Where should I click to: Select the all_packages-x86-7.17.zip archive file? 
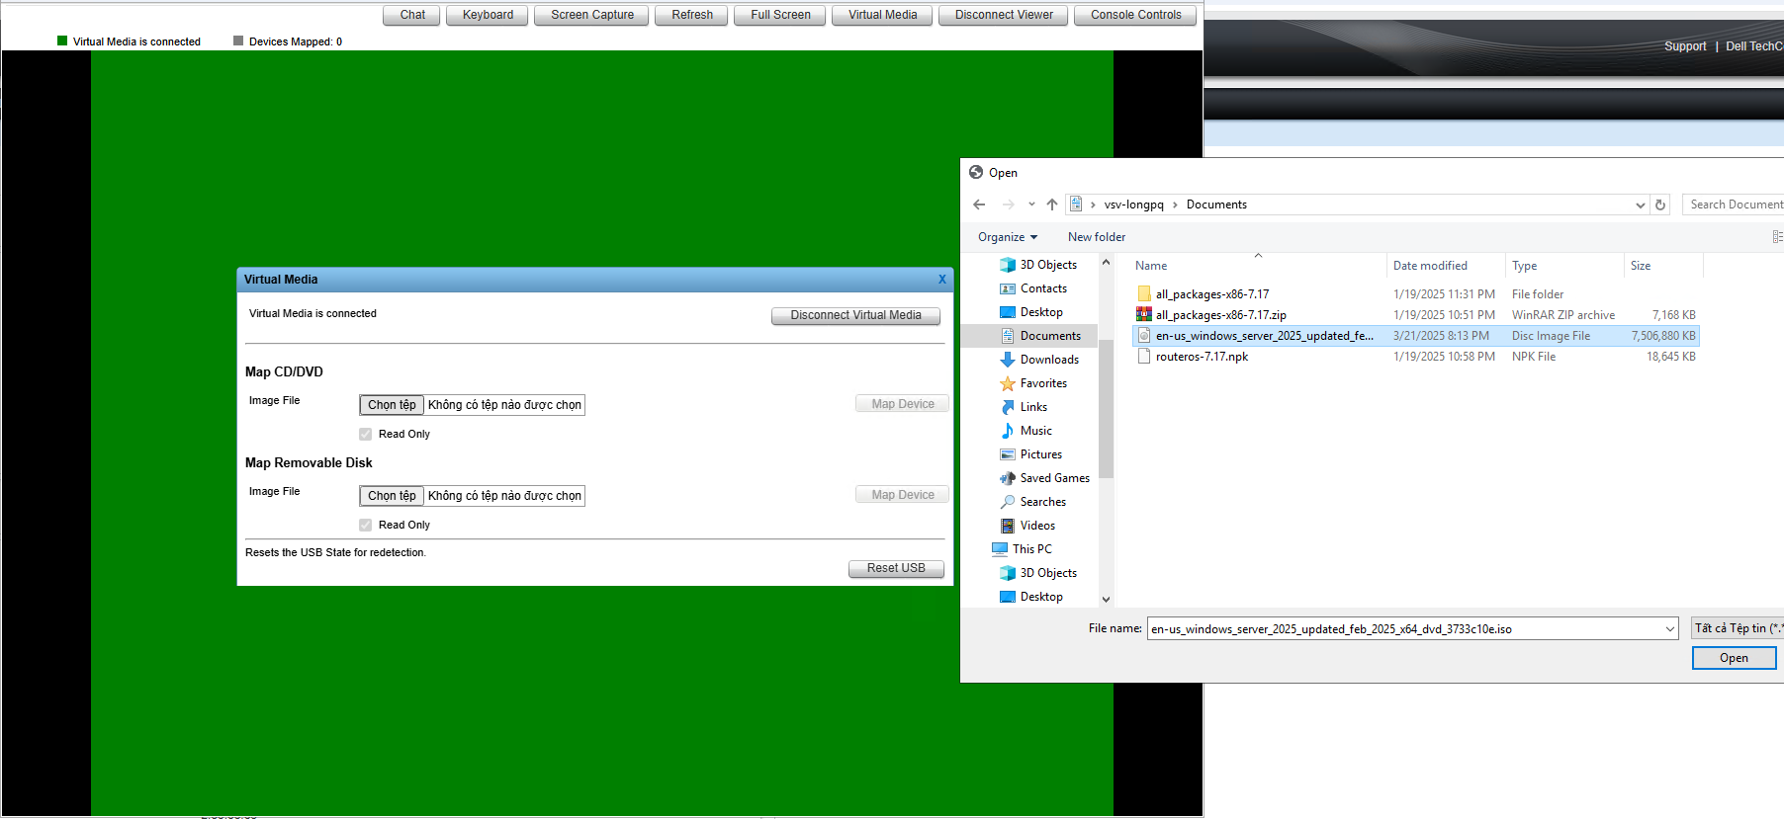1220,315
